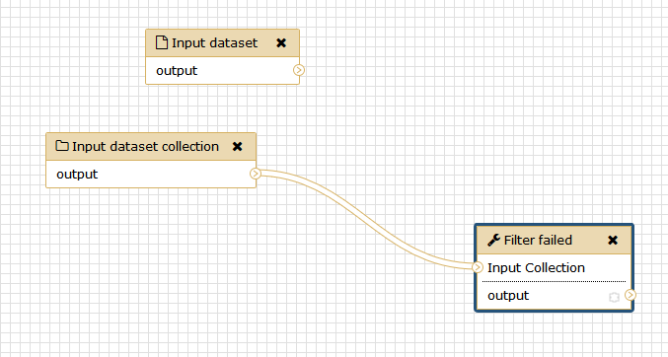Click the Input dataset collection output connector

pyautogui.click(x=256, y=174)
